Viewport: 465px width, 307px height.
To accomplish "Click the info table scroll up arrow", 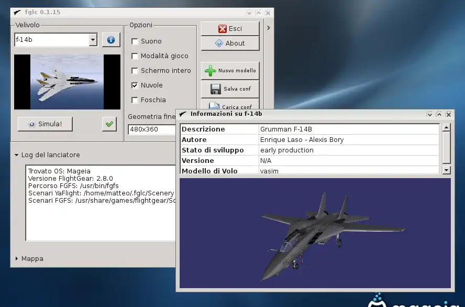I will coord(446,128).
